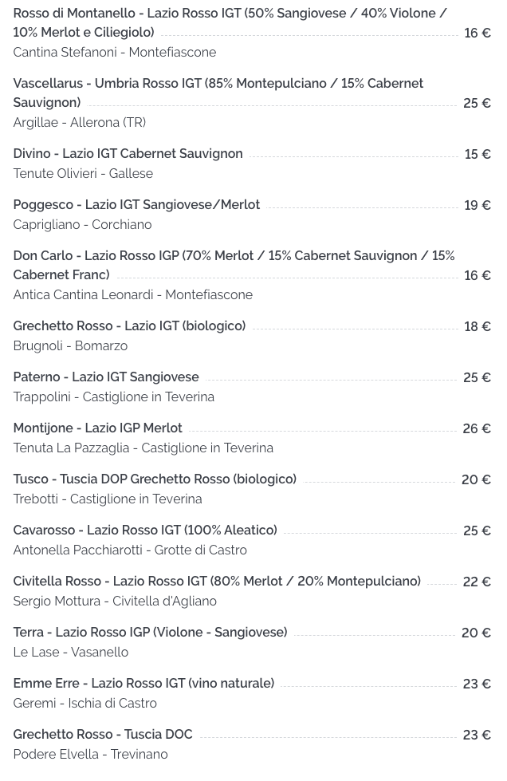
Task: Click producer Podere Elvella - Trevinano
Action: tap(91, 754)
